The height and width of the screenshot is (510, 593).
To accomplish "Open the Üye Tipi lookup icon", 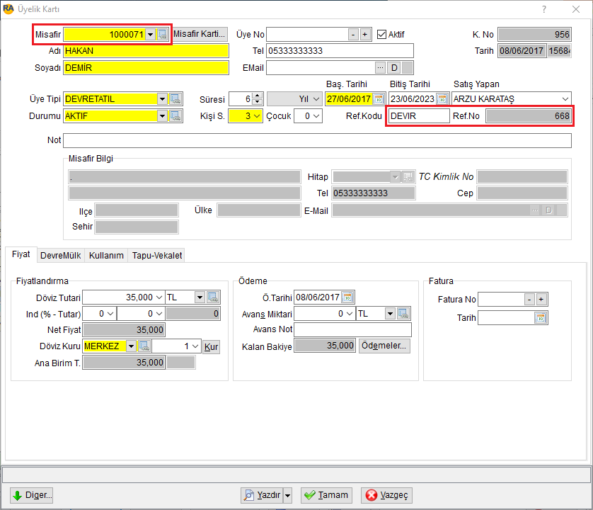I will pos(175,99).
